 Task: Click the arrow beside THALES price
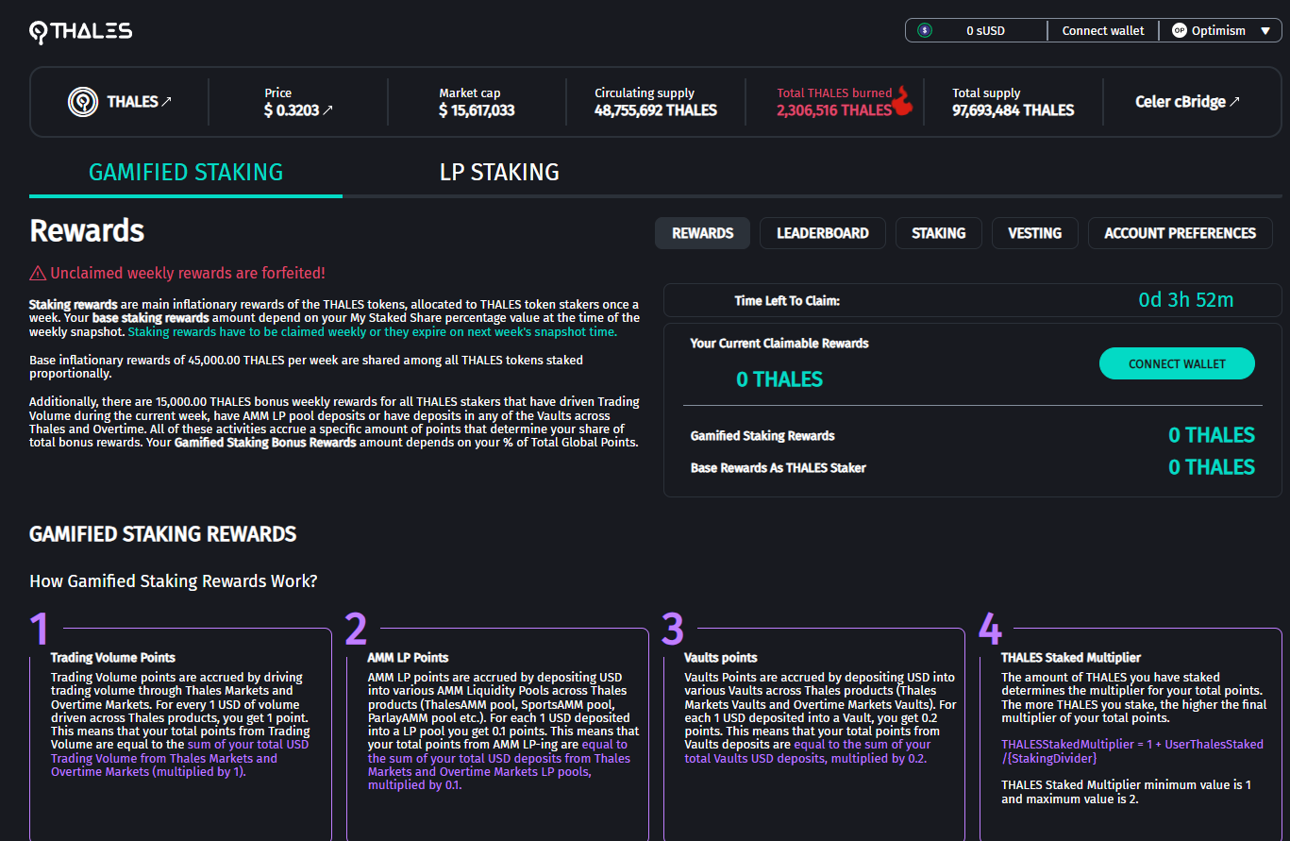coord(327,110)
